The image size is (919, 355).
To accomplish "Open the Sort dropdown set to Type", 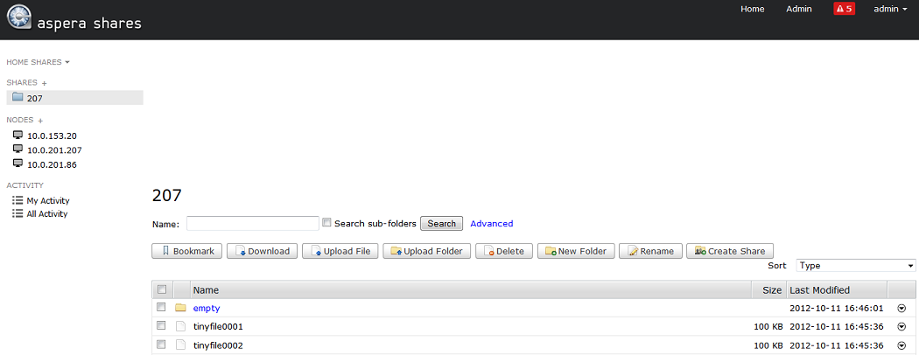I will 855,265.
